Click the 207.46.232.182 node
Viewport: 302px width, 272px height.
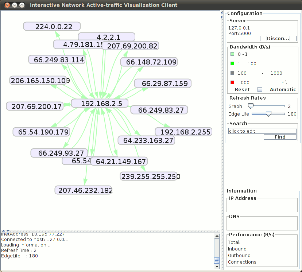83,190
